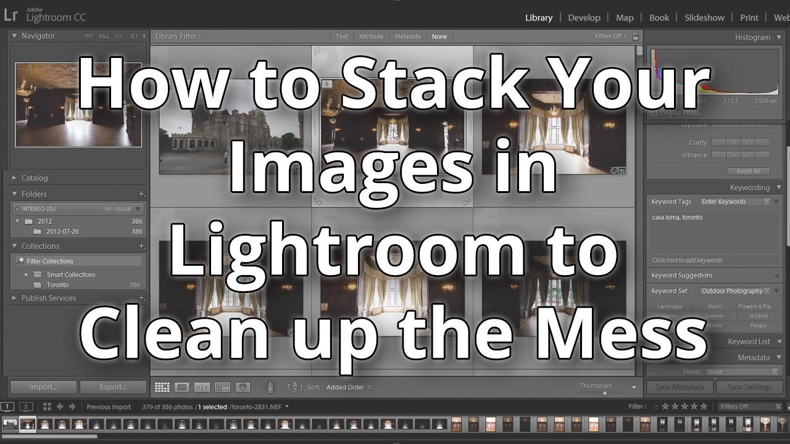Add a publish service with plus icon
Screen dimensions: 790x444
coord(141,298)
